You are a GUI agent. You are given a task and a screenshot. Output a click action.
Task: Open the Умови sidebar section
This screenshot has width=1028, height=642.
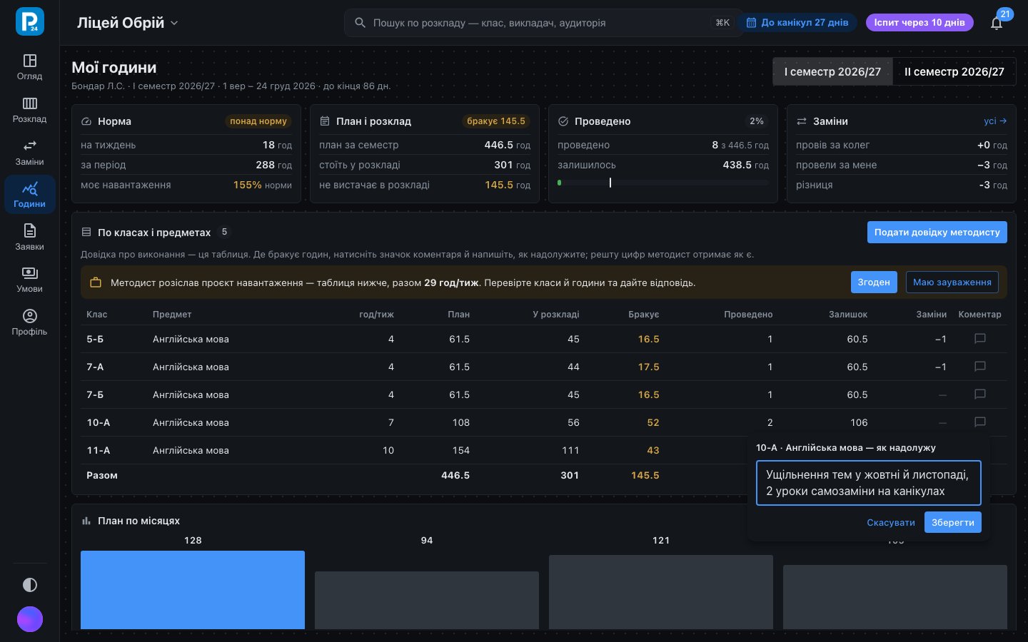tap(30, 280)
